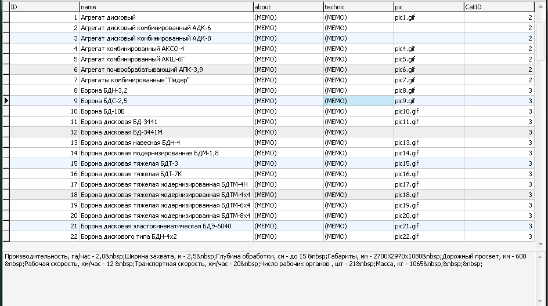Select the about column header
Image resolution: width=548 pixels, height=306 pixels.
pyautogui.click(x=288, y=7)
